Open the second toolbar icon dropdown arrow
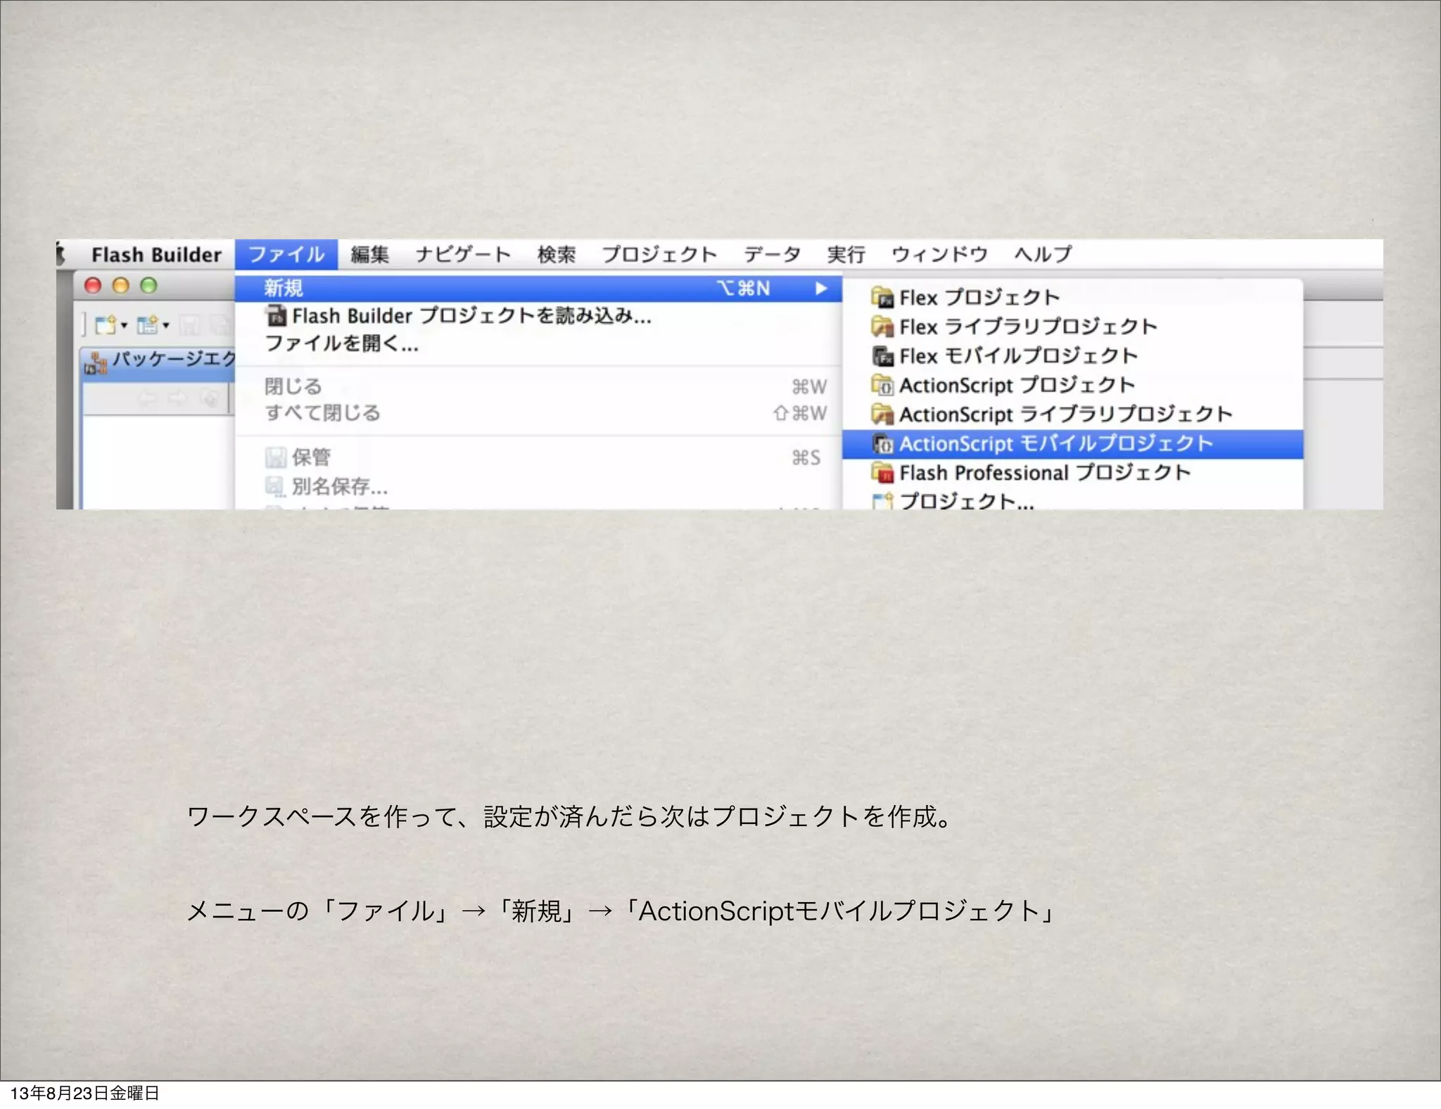Image resolution: width=1441 pixels, height=1109 pixels. (x=166, y=325)
